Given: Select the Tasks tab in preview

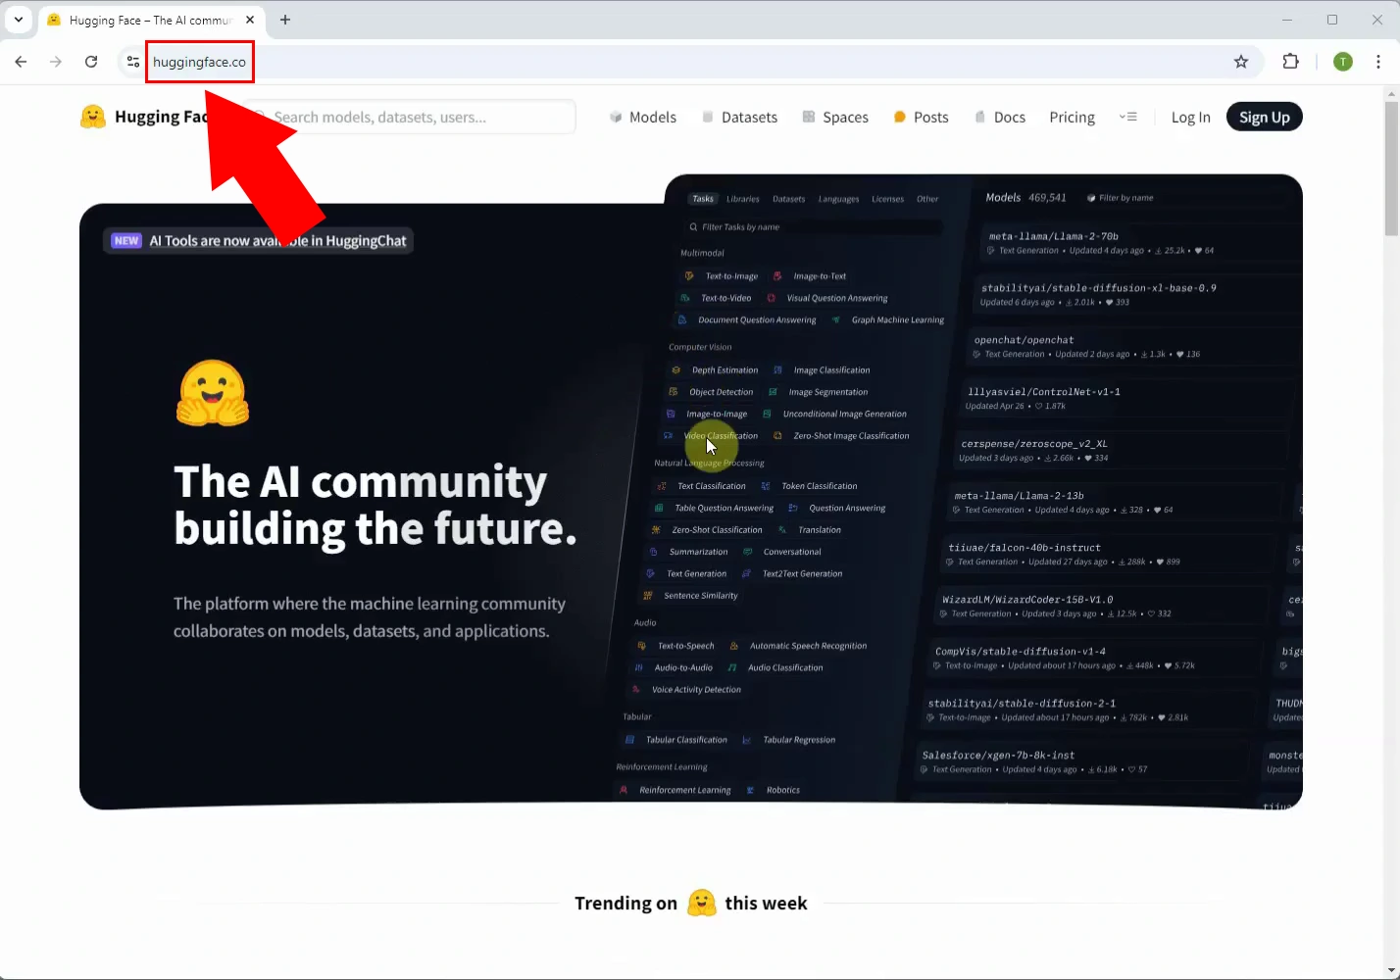Looking at the screenshot, I should (703, 198).
